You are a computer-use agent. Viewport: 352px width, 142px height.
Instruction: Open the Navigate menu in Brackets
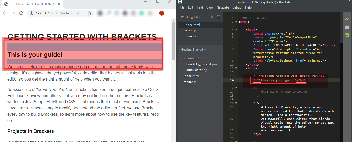(x=223, y=7)
